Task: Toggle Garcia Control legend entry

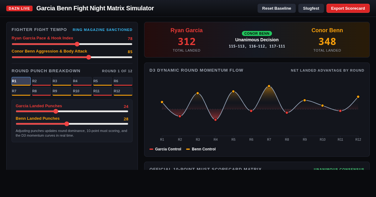Action: pyautogui.click(x=165, y=149)
